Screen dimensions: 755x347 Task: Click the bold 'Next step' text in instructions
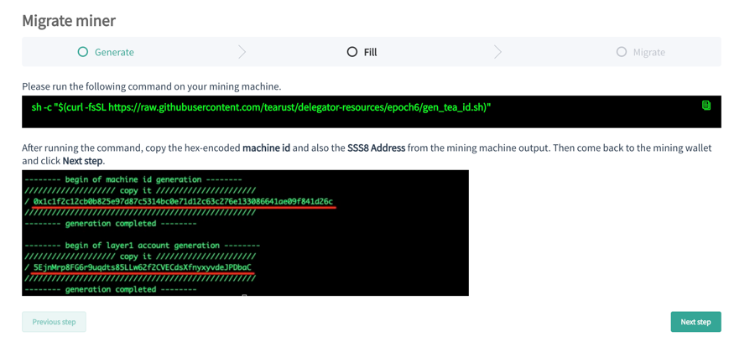82,161
